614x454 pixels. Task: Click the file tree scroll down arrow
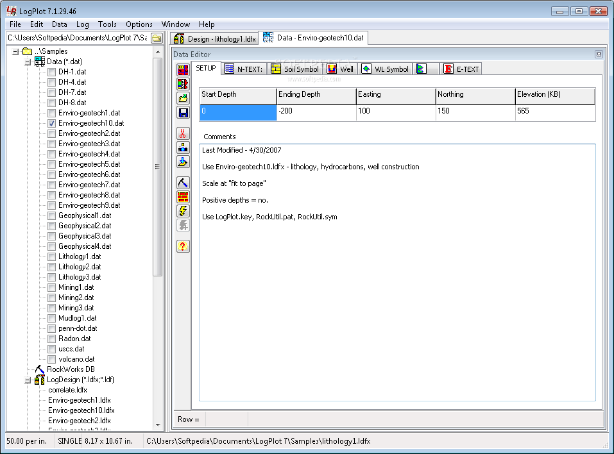pos(158,425)
